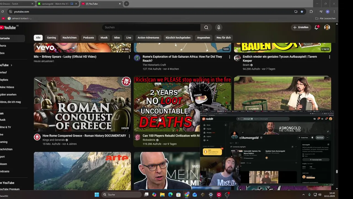The image size is (353, 199).
Task: Click the magnifier search button on YouTube
Action: (x=206, y=27)
